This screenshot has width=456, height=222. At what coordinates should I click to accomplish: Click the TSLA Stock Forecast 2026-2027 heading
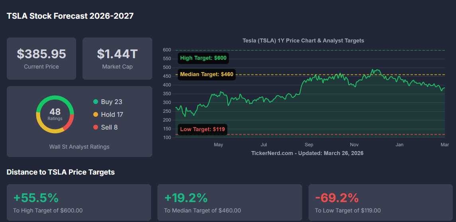pyautogui.click(x=70, y=16)
